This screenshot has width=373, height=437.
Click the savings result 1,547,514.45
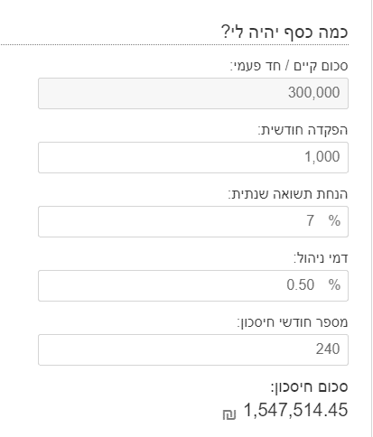click(x=295, y=410)
